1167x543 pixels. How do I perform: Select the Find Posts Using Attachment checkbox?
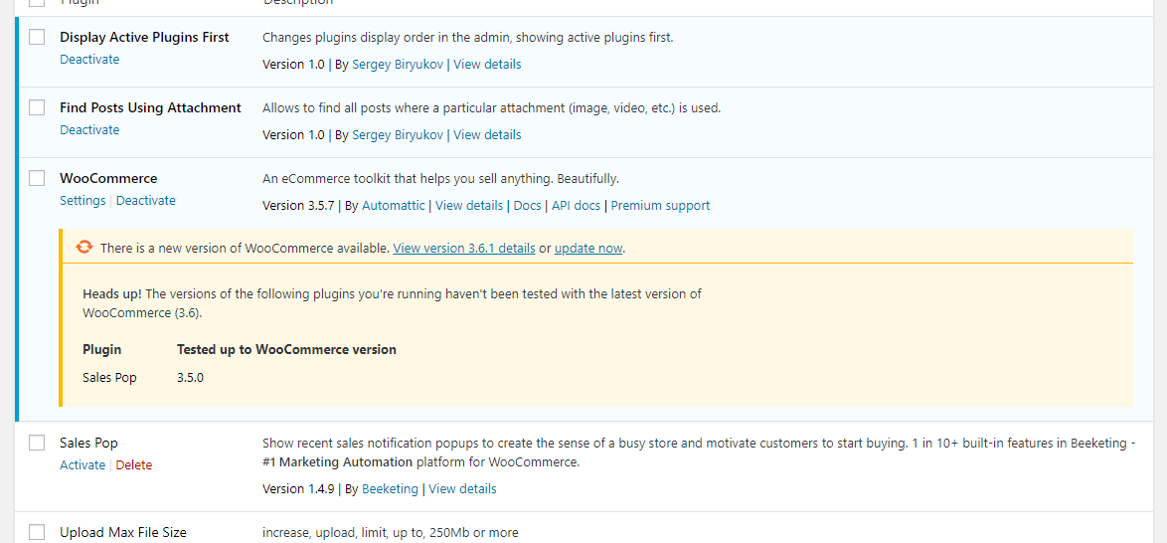click(37, 107)
